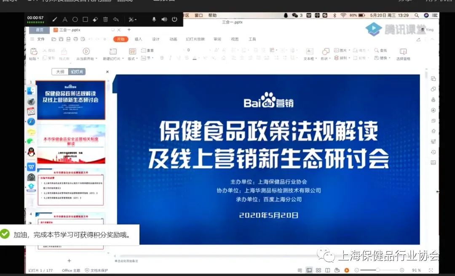455x276 pixels.
Task: Switch slide panel to 幻灯片 view
Action: click(x=77, y=72)
